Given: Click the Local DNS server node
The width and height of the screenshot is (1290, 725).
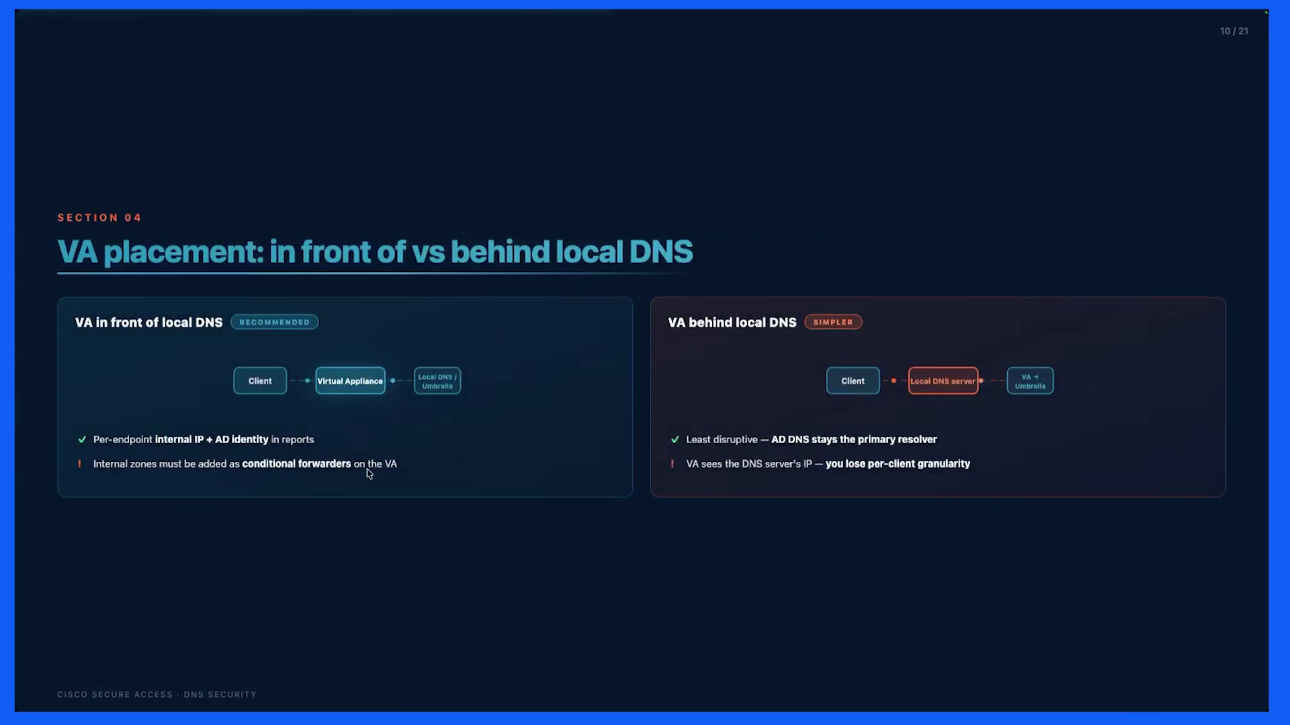Looking at the screenshot, I should coord(943,381).
